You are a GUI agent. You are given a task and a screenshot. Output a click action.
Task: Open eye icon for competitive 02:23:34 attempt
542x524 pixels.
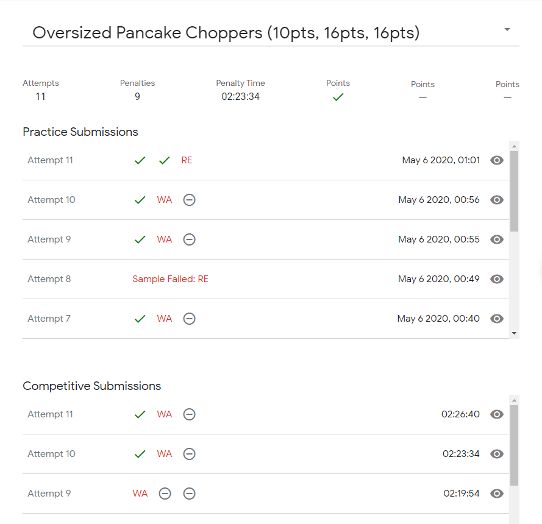coord(497,454)
